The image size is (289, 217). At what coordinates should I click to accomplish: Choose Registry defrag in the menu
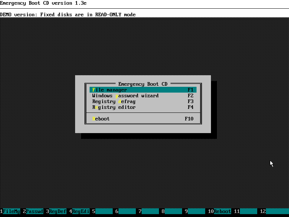tap(143, 102)
